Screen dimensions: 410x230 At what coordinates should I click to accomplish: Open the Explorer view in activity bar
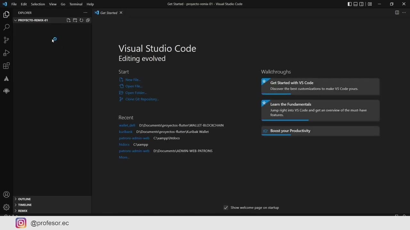(6, 14)
